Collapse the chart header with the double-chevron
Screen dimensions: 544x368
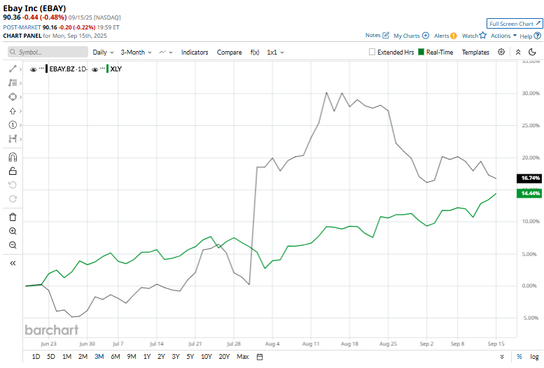pyautogui.click(x=518, y=52)
